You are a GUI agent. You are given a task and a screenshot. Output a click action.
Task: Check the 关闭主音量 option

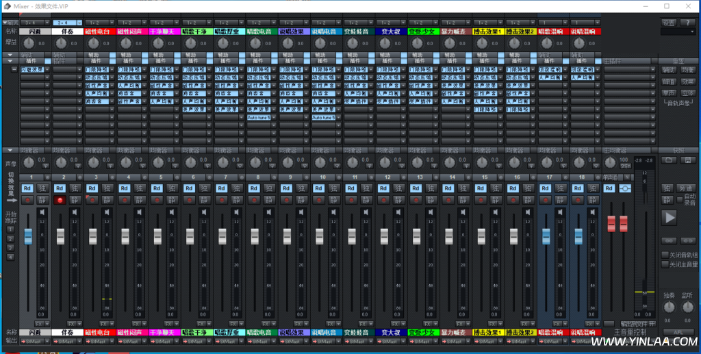click(665, 264)
